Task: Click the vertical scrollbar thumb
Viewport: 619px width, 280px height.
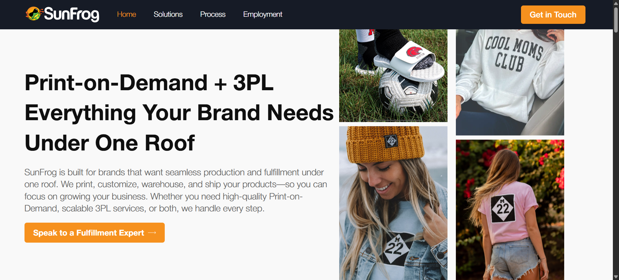Action: [x=616, y=19]
